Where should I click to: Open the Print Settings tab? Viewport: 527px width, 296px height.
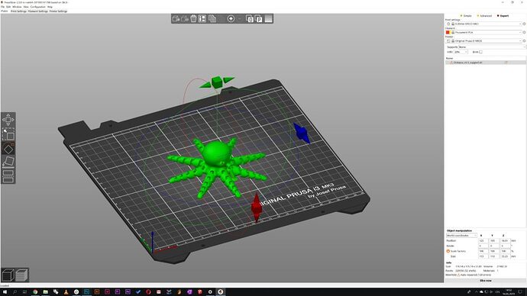[x=18, y=11]
